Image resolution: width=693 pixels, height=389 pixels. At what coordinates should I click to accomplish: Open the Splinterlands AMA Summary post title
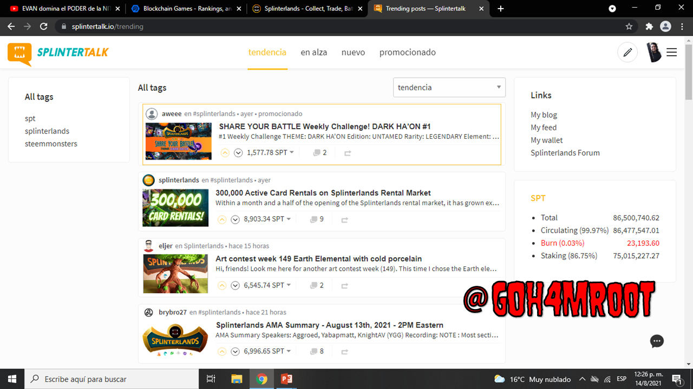[330, 325]
